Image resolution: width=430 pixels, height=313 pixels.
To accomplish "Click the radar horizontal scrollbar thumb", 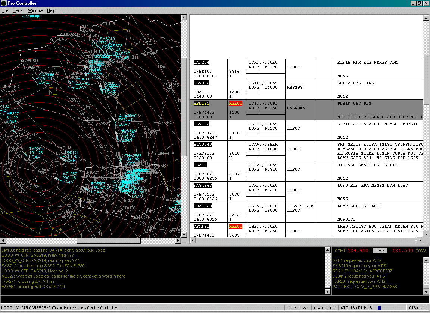I will click(x=109, y=240).
